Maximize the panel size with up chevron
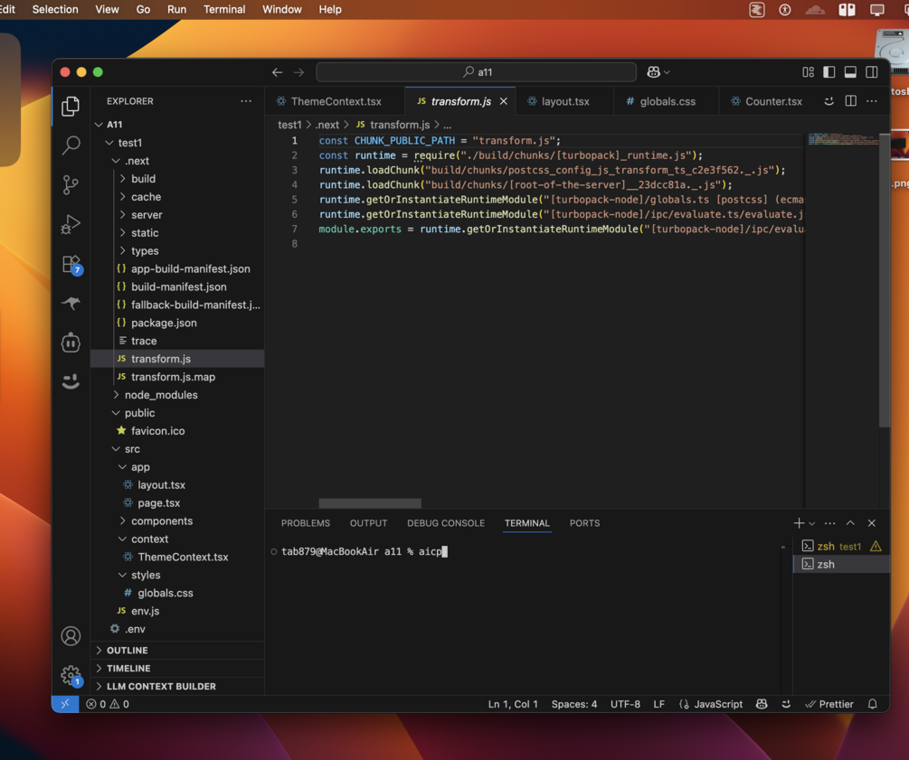 tap(850, 523)
